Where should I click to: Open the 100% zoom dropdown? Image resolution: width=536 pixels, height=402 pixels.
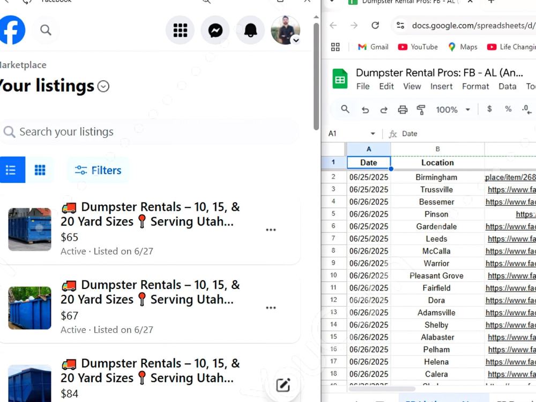pyautogui.click(x=453, y=110)
